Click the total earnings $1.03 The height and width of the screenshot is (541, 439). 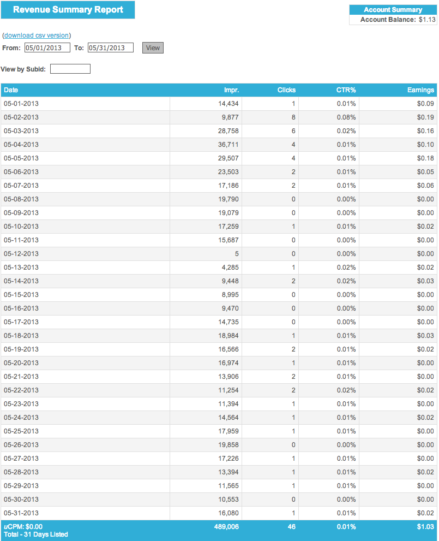point(425,527)
